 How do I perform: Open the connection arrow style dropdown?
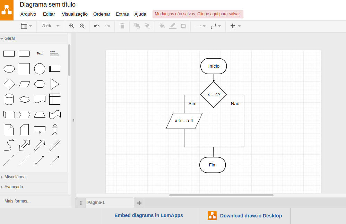point(200,26)
